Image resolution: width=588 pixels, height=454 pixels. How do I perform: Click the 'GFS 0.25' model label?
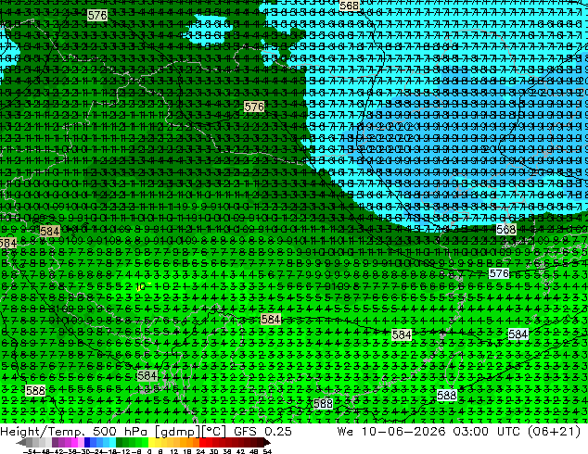click(262, 431)
